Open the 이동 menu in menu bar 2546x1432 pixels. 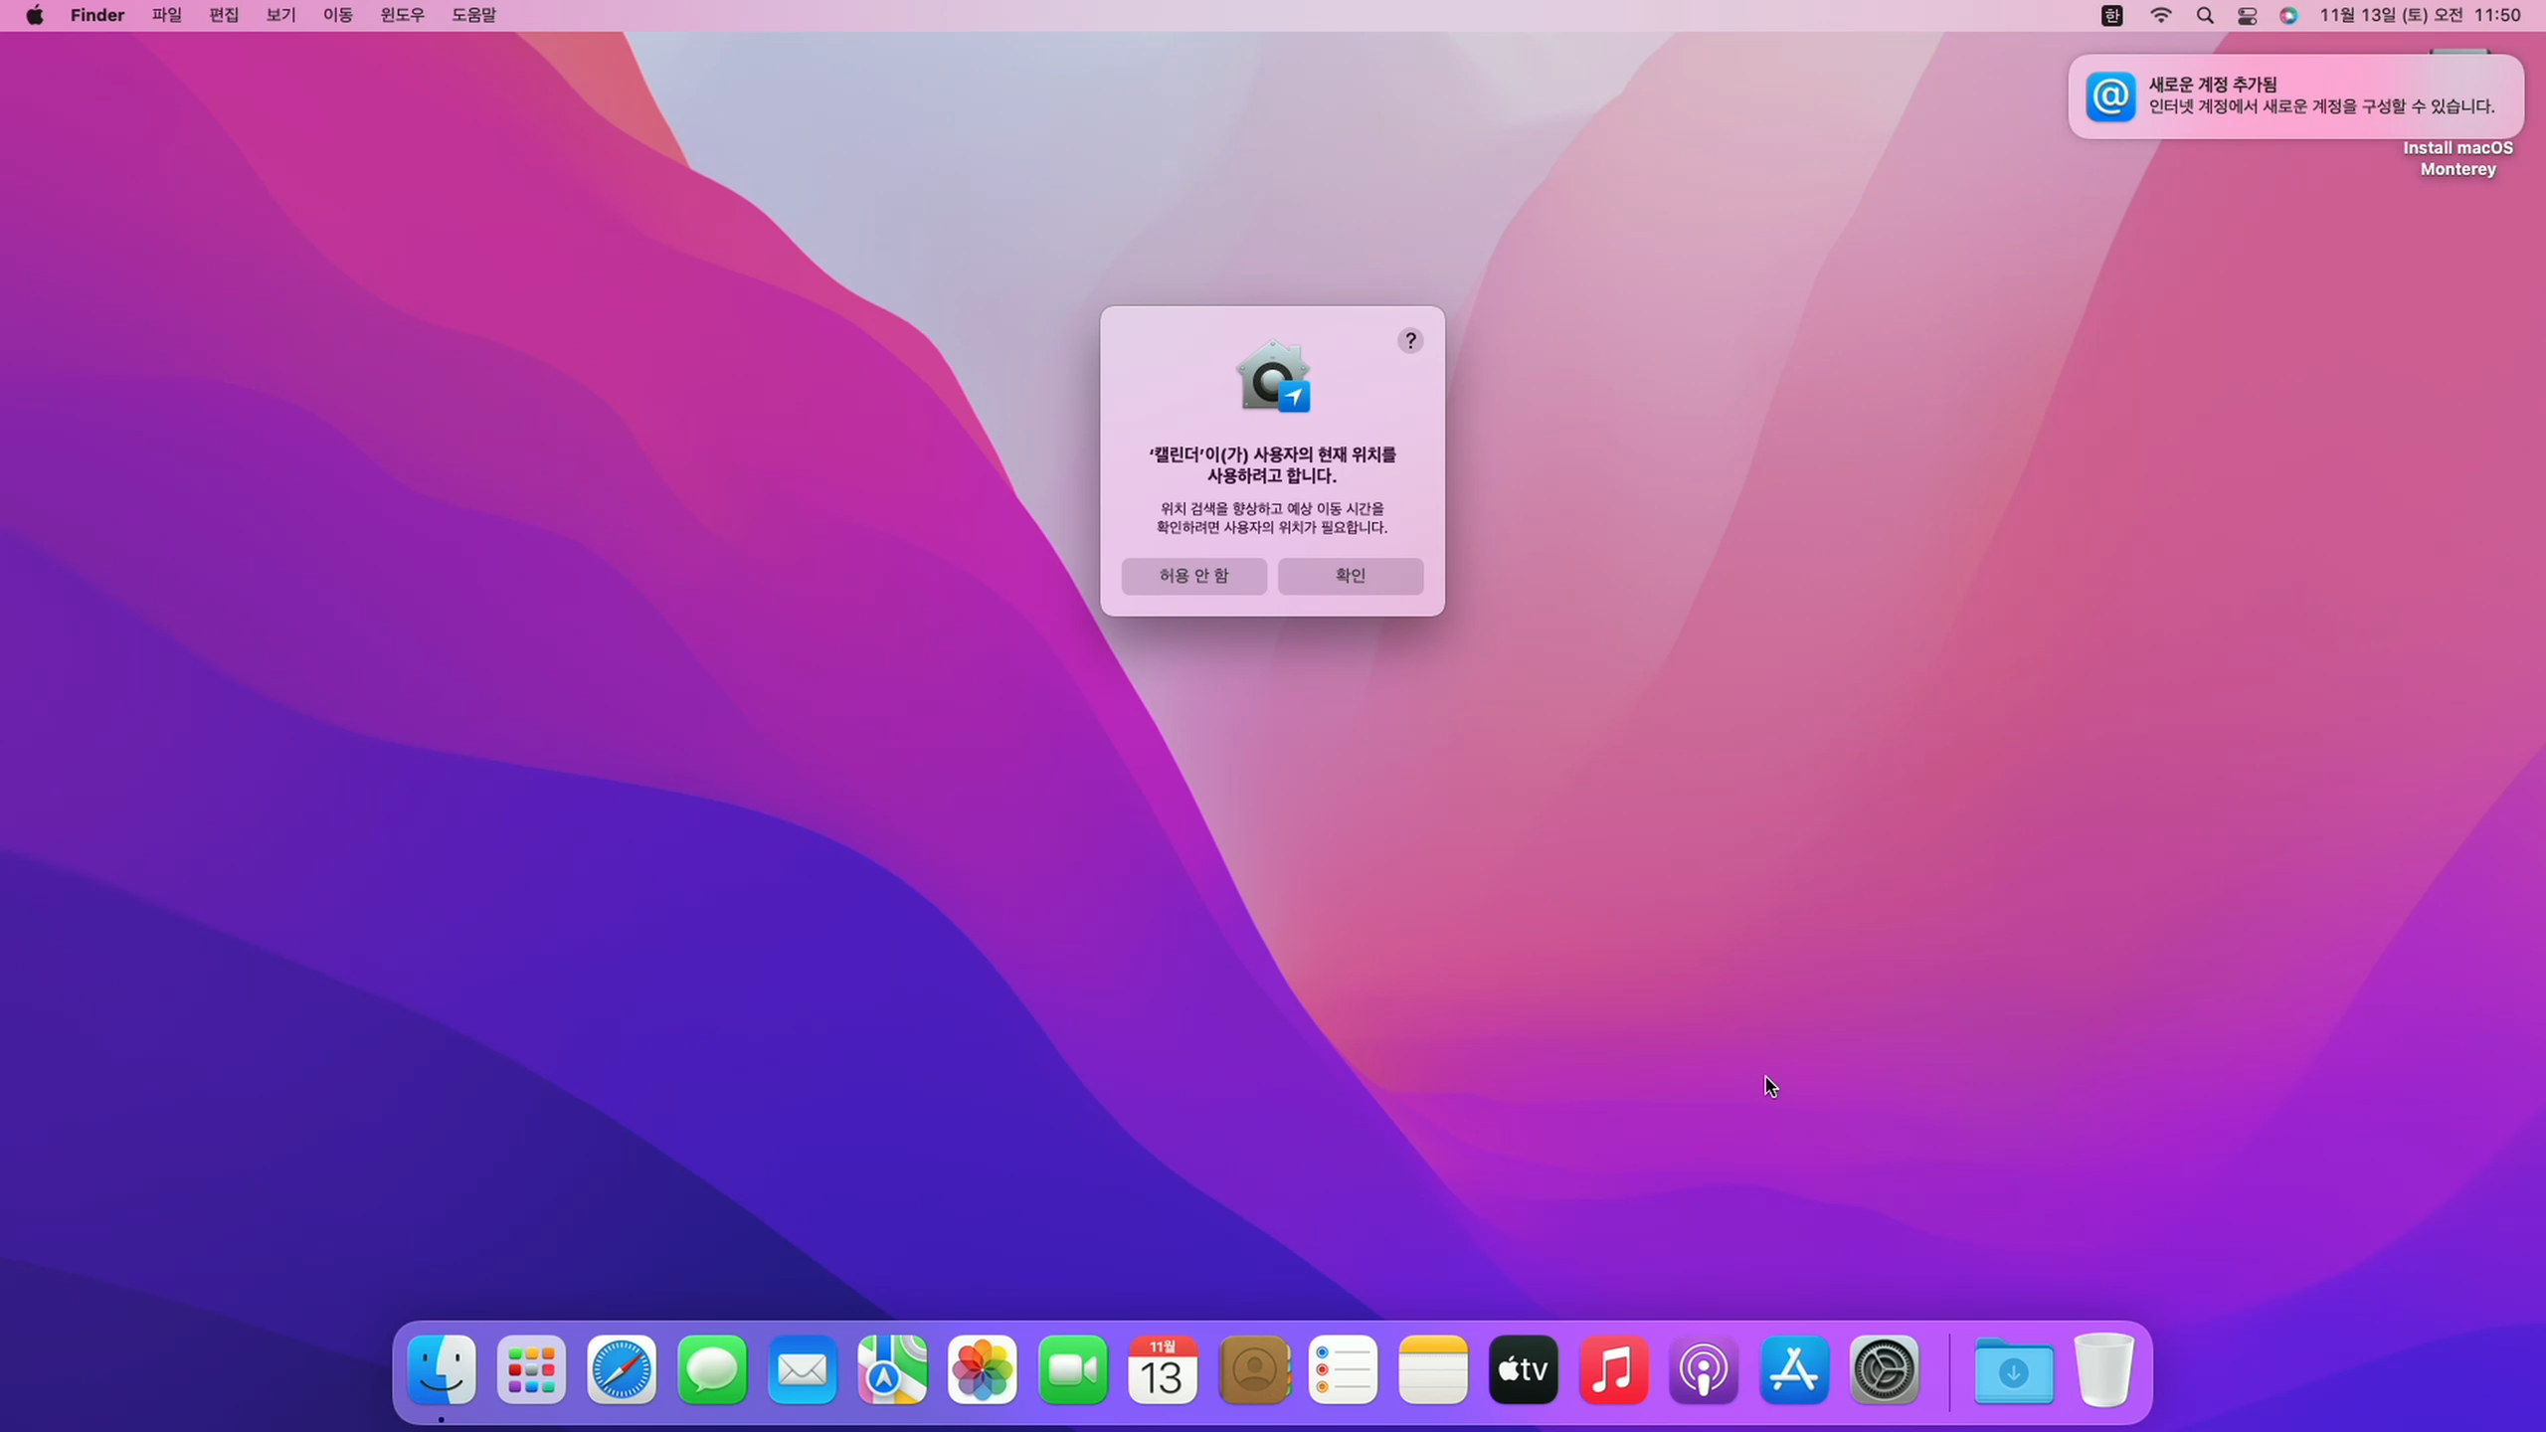pos(337,15)
